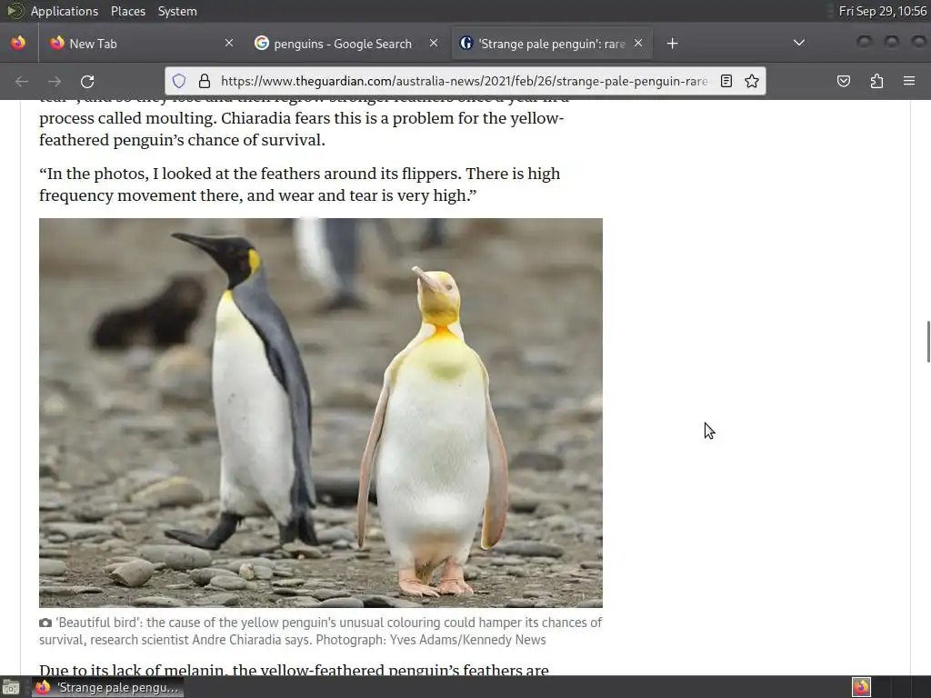Click Firefox icon in bottom-right tray
The height and width of the screenshot is (698, 931).
point(861,687)
